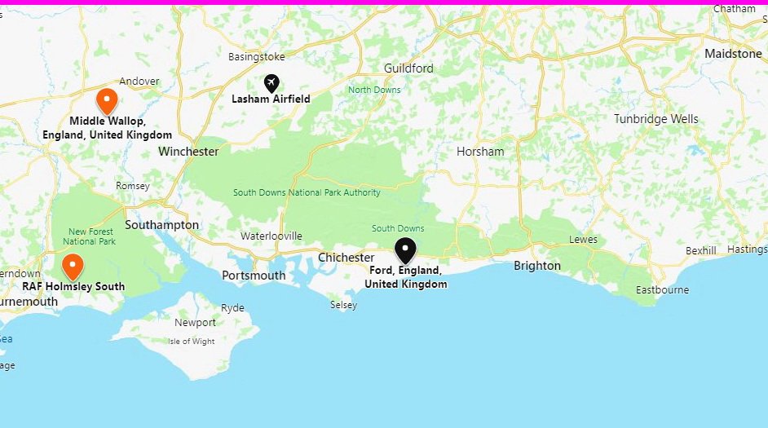Image resolution: width=768 pixels, height=428 pixels.
Task: Click the black Lasham Airfield airplane marker
Action: [x=271, y=83]
